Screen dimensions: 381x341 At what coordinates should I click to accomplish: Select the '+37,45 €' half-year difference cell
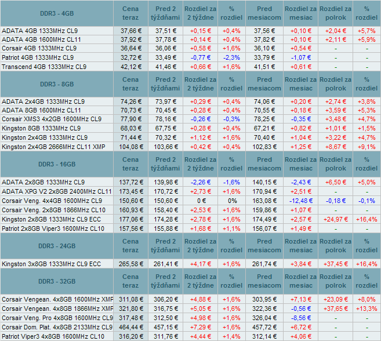click(x=336, y=264)
